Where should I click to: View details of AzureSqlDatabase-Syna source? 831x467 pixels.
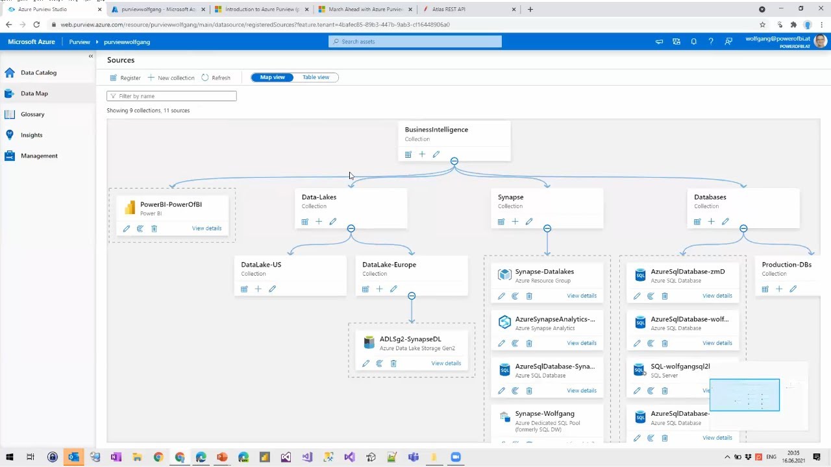coord(582,390)
